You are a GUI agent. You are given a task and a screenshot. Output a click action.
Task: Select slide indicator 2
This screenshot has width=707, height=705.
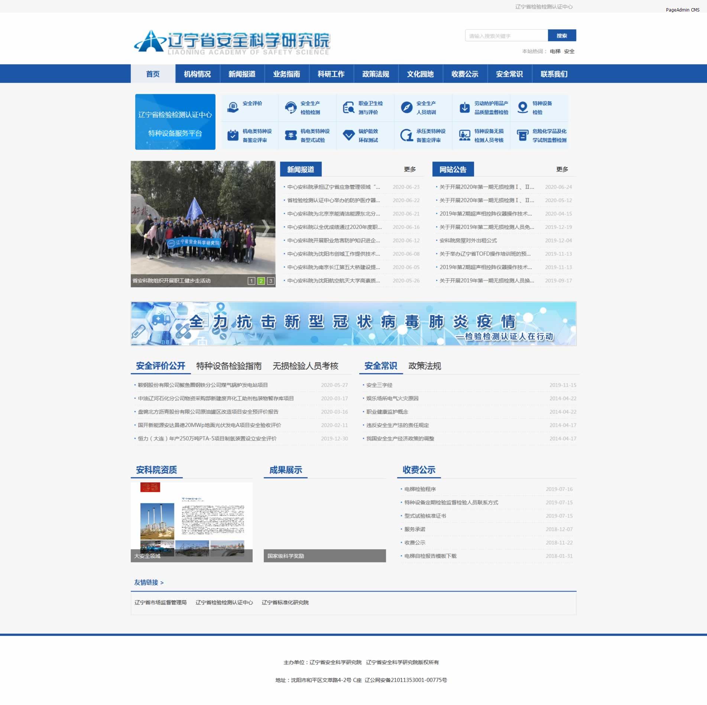pos(261,281)
